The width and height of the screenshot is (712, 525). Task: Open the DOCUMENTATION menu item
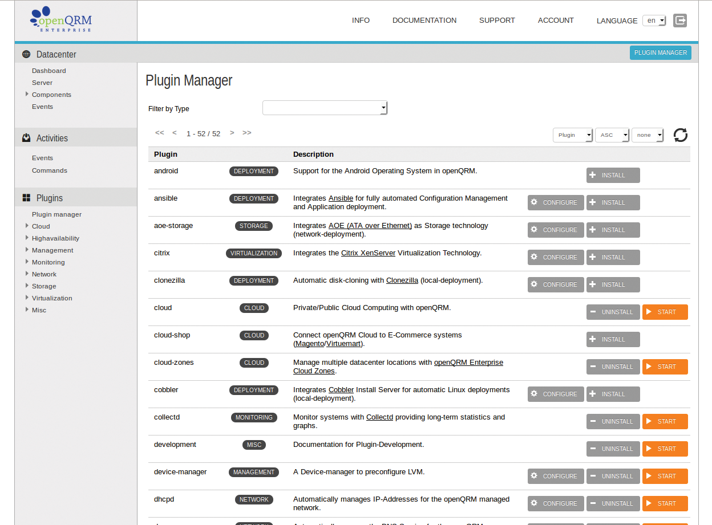[x=424, y=20]
